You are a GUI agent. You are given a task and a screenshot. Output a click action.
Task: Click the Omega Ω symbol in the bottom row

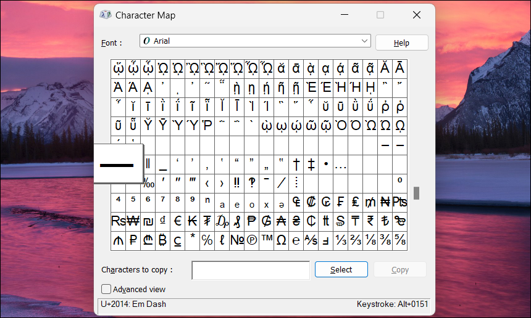click(282, 240)
